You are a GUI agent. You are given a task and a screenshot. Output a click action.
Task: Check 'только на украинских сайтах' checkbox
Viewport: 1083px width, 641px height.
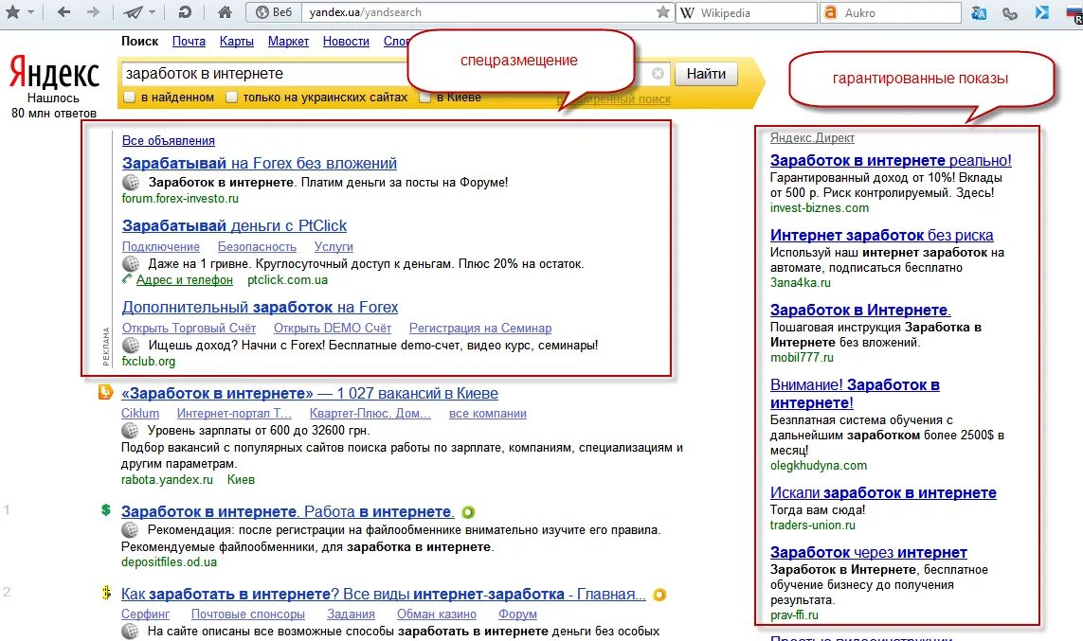(231, 98)
